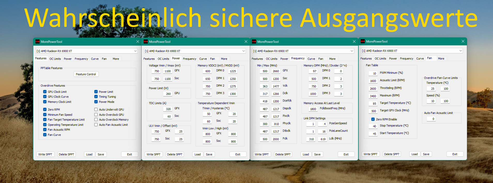Screen dimensions: 493x183
Task: Open Features tab in Frequency-tab window
Action: (257, 59)
